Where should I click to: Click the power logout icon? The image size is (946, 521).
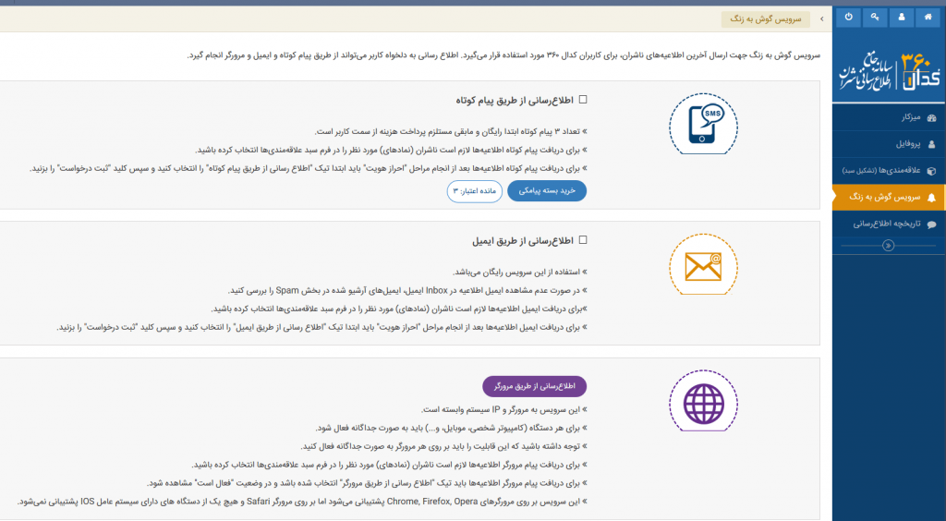point(849,18)
